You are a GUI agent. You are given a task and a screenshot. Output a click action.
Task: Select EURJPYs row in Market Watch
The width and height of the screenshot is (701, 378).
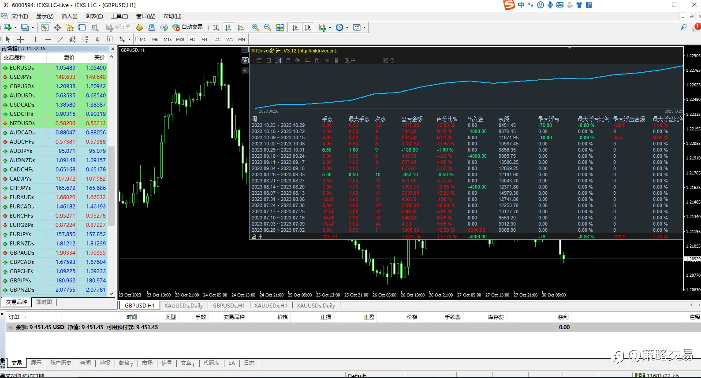pyautogui.click(x=54, y=234)
